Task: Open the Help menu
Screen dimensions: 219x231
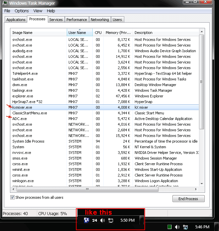Action: 51,11
